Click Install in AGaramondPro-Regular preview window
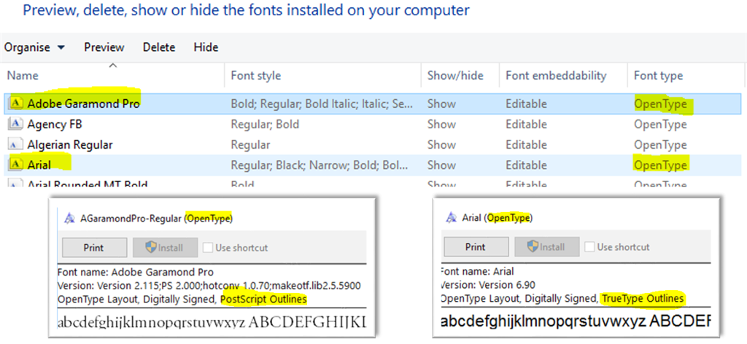The image size is (747, 344). point(165,247)
